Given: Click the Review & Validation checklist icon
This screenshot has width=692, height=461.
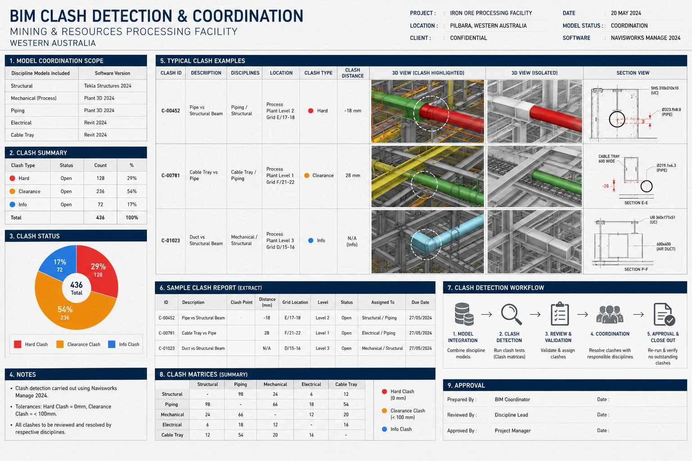Looking at the screenshot, I should coord(560,314).
